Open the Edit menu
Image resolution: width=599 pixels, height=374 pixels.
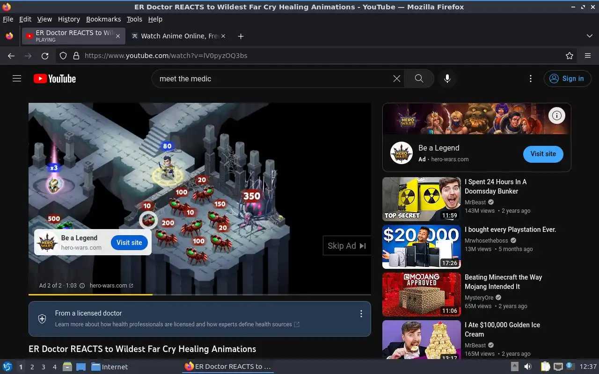[25, 19]
